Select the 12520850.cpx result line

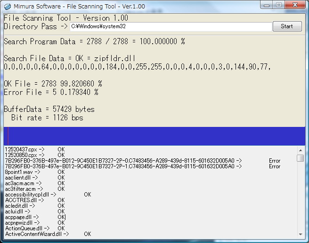tap(35, 155)
